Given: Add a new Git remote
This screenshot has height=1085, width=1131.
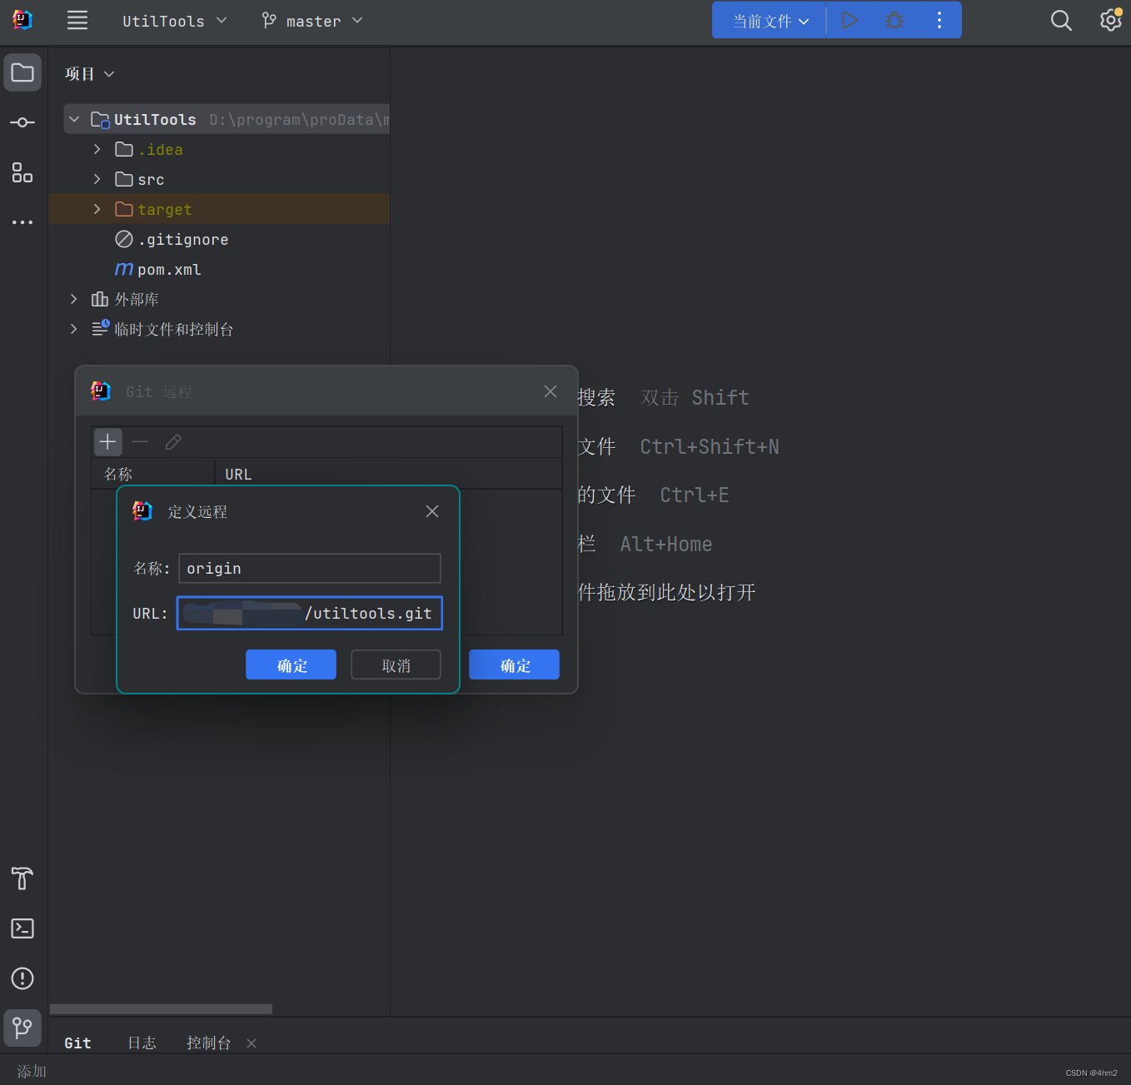Looking at the screenshot, I should tap(107, 441).
